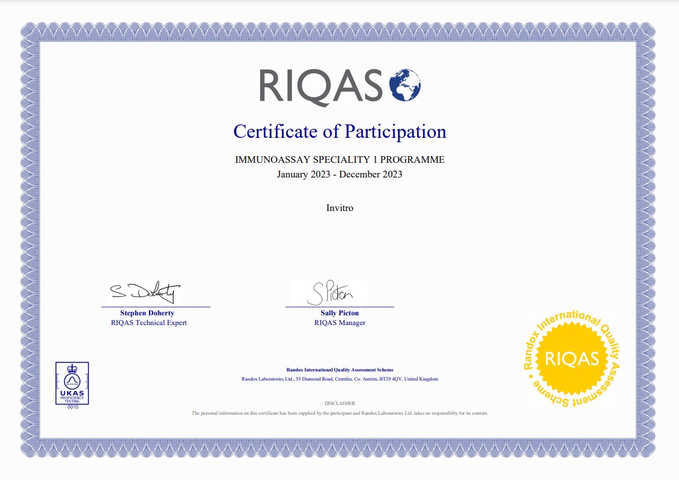The width and height of the screenshot is (679, 480).
Task: Select the bold 'Randox International Quality Assessment Scheme' line
Action: (x=339, y=370)
